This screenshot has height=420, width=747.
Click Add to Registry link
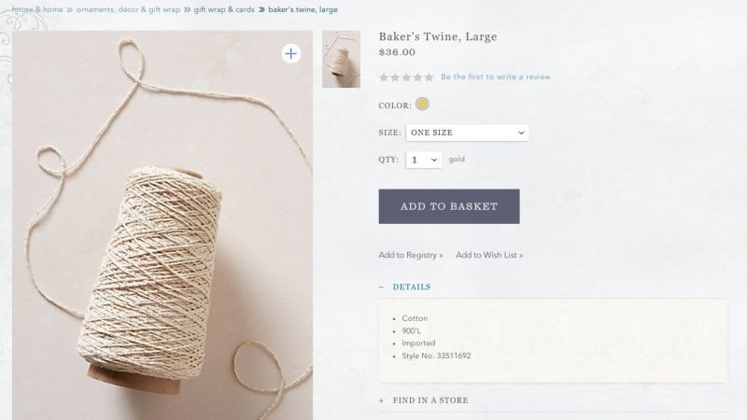point(410,255)
